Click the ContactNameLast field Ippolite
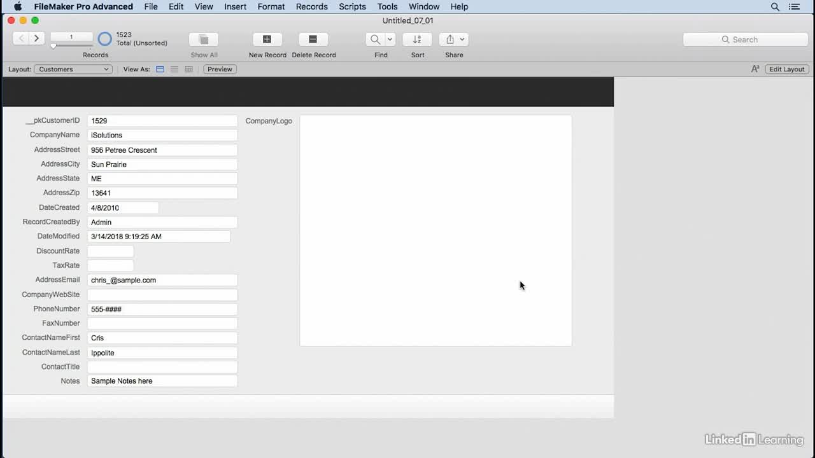 (x=162, y=353)
